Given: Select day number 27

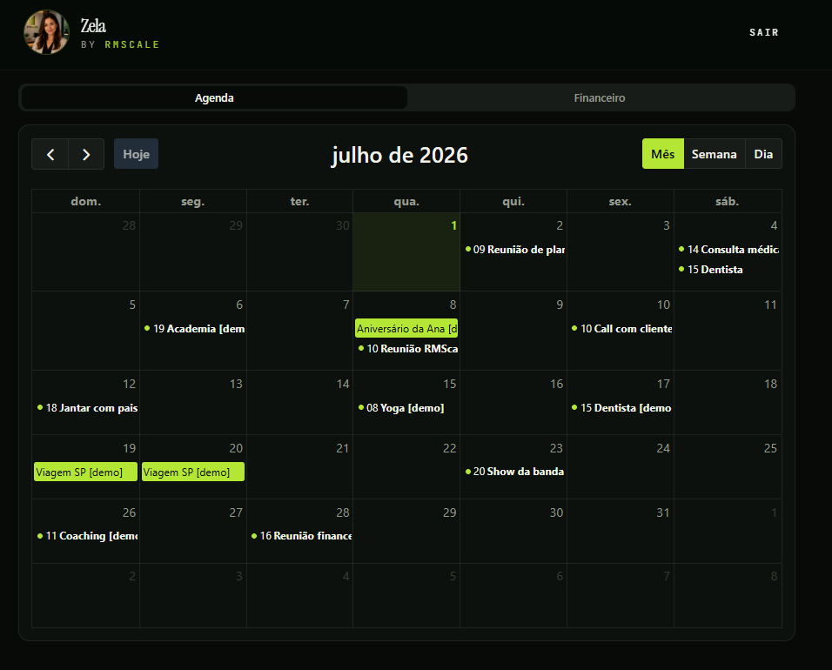Looking at the screenshot, I should (x=236, y=513).
